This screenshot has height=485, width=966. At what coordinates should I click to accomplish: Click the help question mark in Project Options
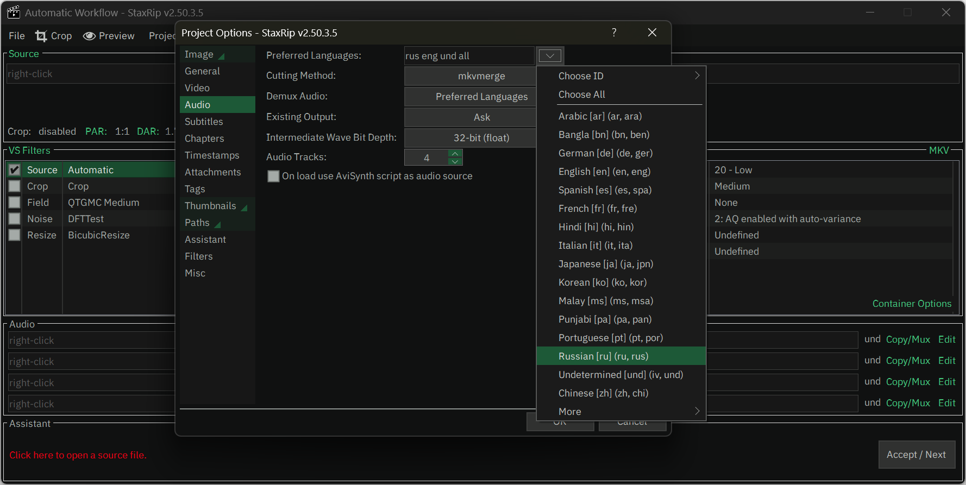coord(614,33)
